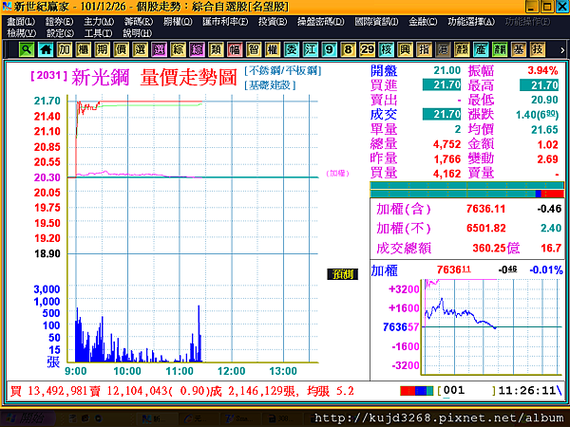Click the 加權(不) index 6501.82
The width and height of the screenshot is (570, 427).
coord(486,228)
